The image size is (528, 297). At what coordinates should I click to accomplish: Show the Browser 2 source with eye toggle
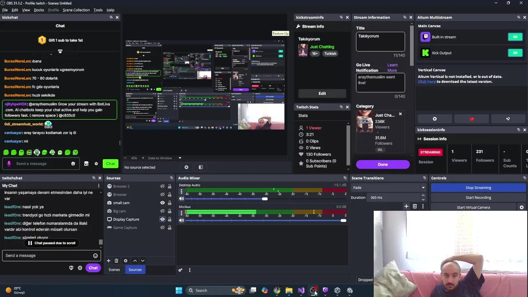[x=163, y=186]
